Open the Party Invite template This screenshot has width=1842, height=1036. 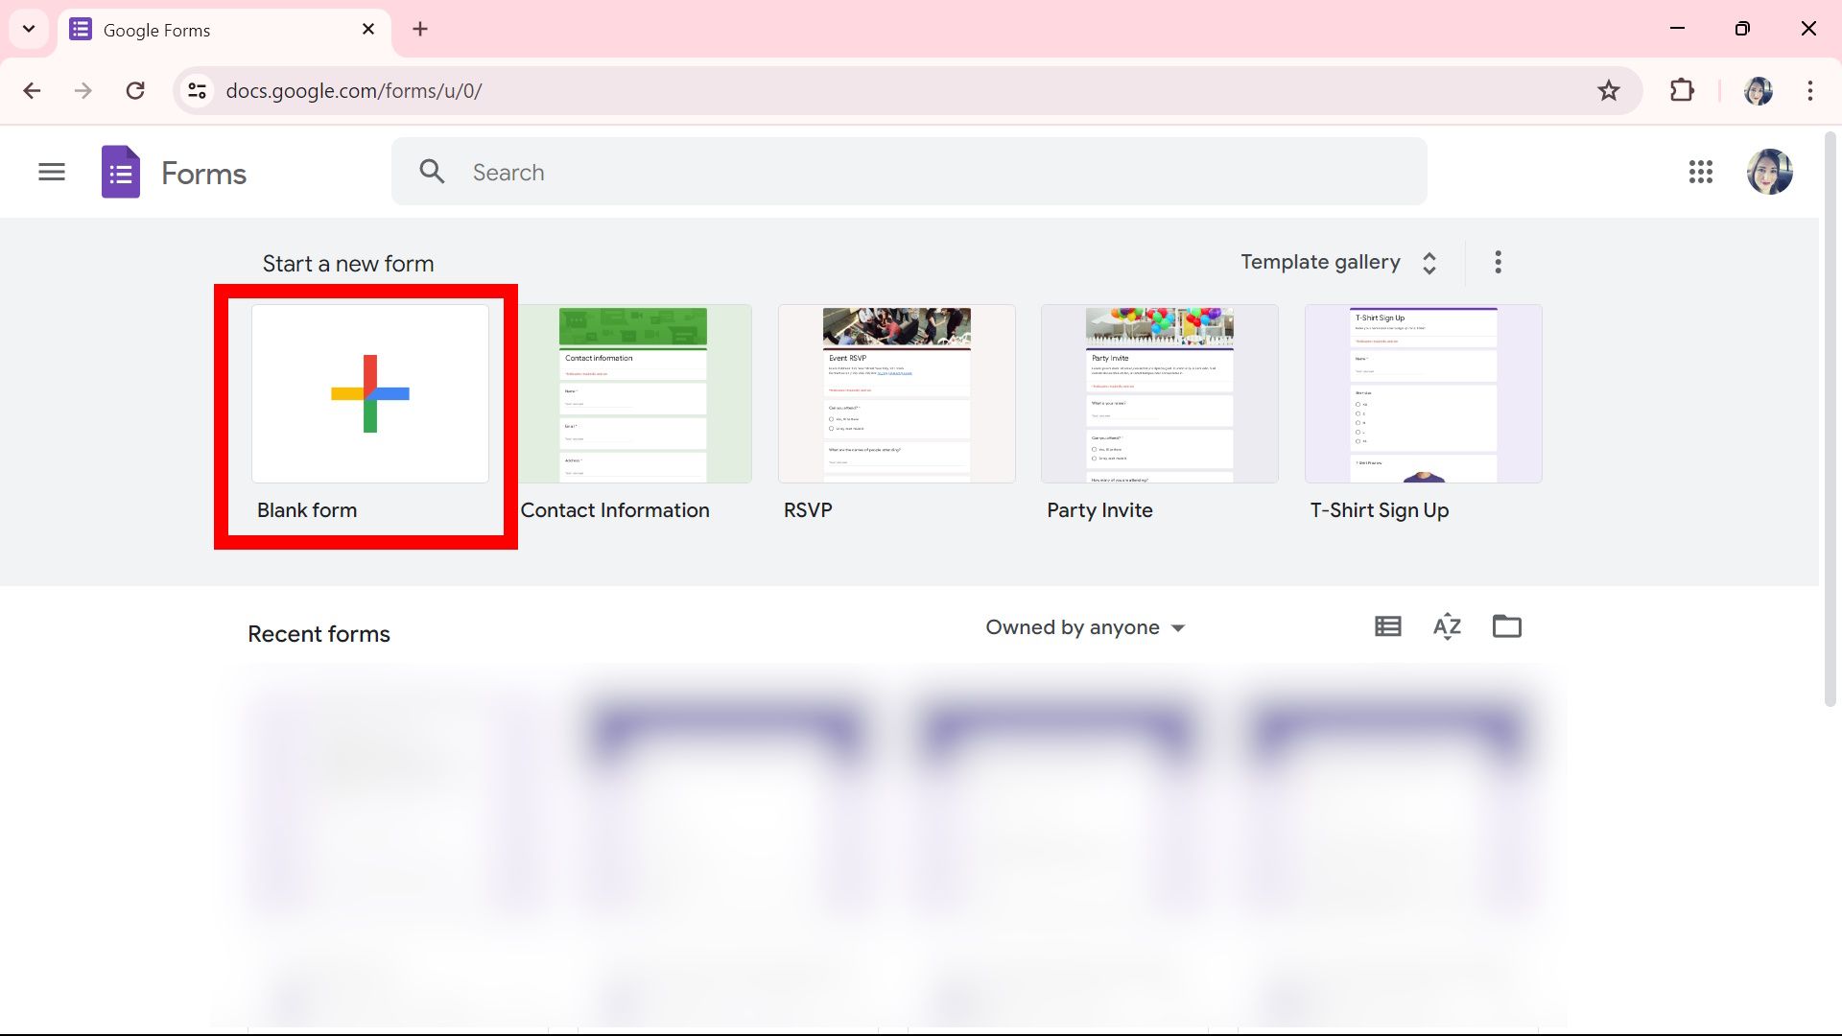point(1159,393)
